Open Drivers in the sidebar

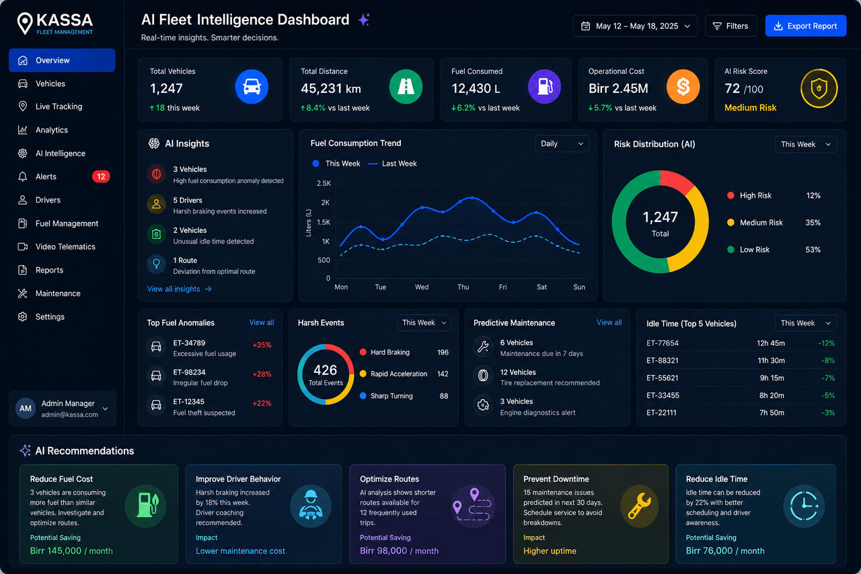pyautogui.click(x=62, y=200)
